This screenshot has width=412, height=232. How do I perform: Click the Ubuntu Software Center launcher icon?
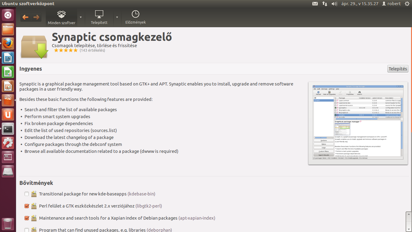coord(8,101)
